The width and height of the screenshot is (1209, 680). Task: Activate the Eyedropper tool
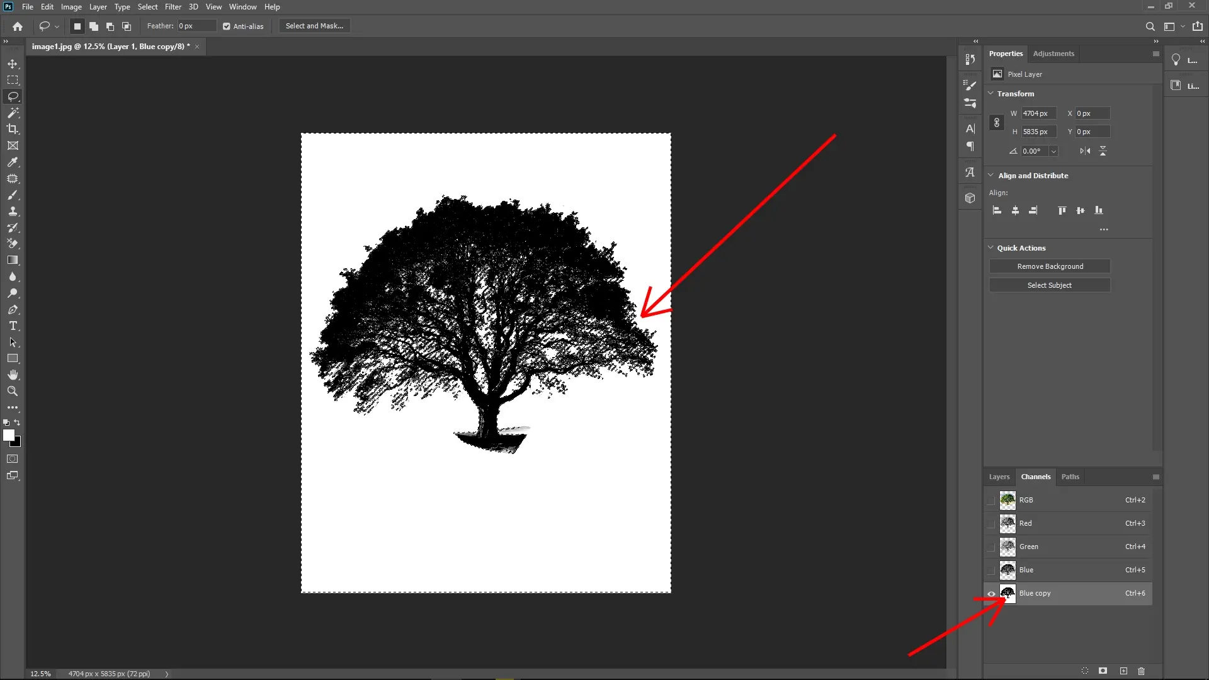[13, 162]
